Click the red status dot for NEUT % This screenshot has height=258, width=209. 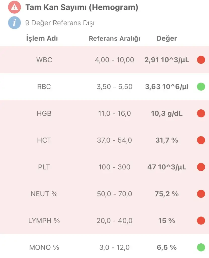point(201,194)
